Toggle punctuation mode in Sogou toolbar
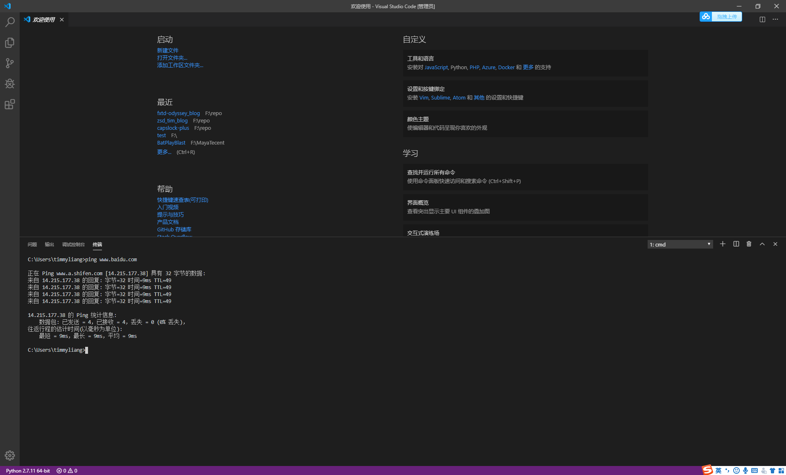The image size is (786, 475). (x=727, y=470)
